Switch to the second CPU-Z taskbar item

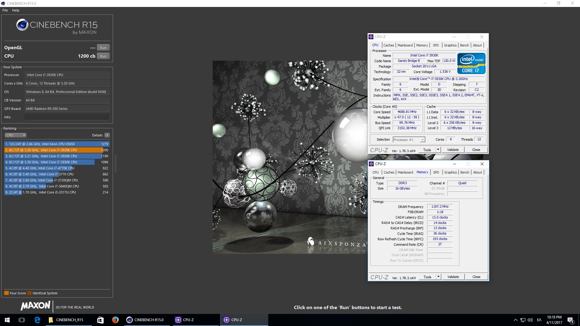pos(244,320)
